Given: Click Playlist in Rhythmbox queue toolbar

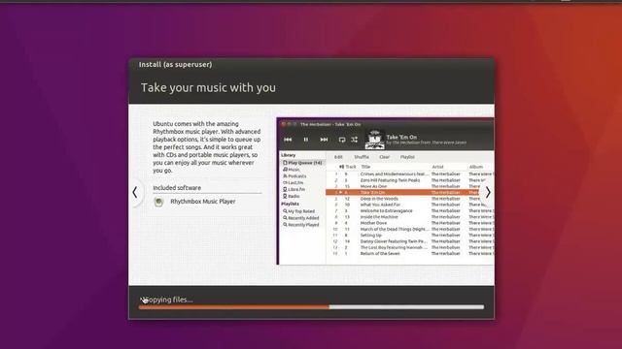Looking at the screenshot, I should pos(407,157).
